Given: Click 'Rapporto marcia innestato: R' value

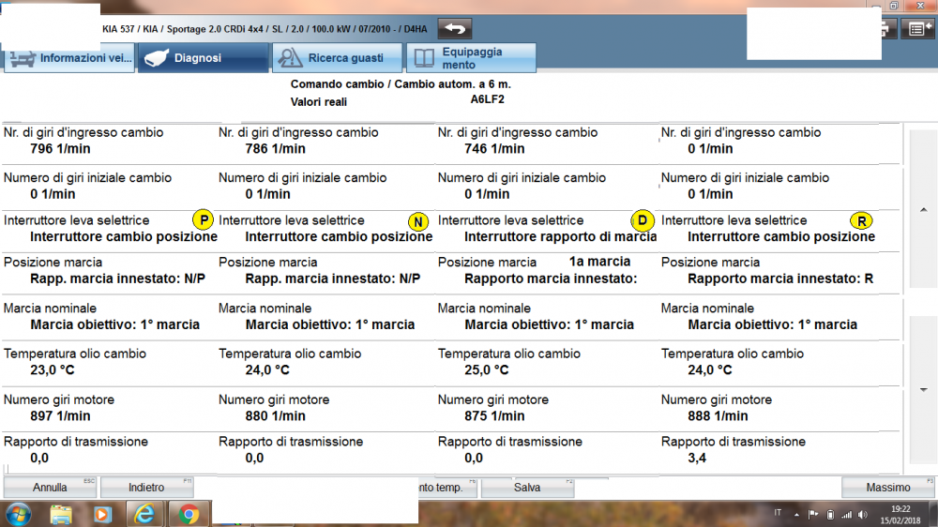Looking at the screenshot, I should click(780, 279).
